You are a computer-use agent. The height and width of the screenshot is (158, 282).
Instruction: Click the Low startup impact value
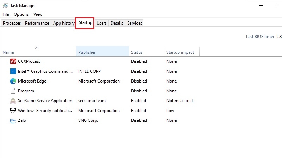pyautogui.click(x=170, y=111)
